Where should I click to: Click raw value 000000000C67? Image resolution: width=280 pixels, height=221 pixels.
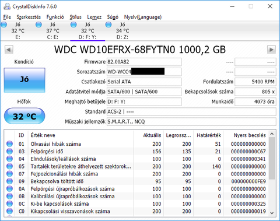coord(248,152)
